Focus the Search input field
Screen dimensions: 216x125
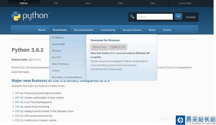pyautogui.click(x=155, y=17)
